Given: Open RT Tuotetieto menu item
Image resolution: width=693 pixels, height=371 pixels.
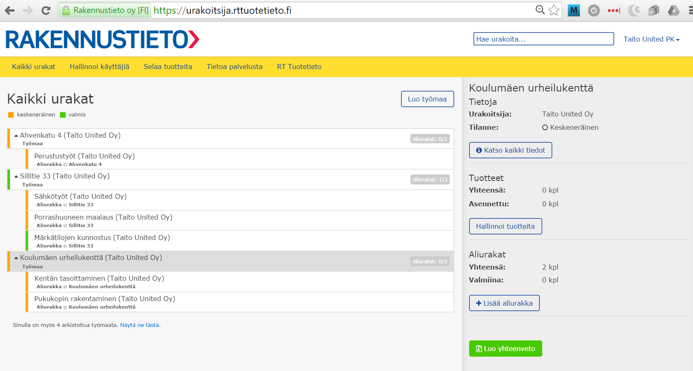Looking at the screenshot, I should pyautogui.click(x=299, y=67).
